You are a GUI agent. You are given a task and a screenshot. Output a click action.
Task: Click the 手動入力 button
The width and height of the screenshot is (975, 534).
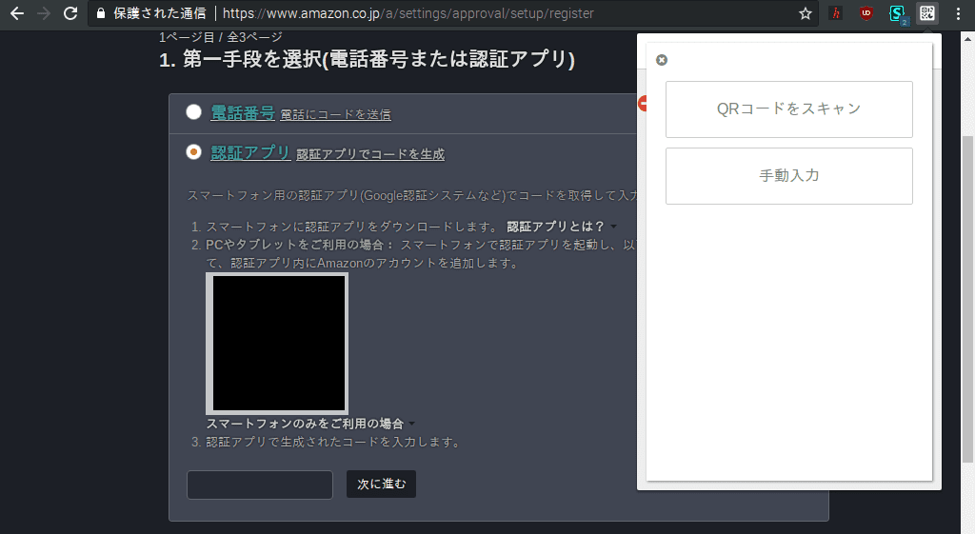(789, 176)
